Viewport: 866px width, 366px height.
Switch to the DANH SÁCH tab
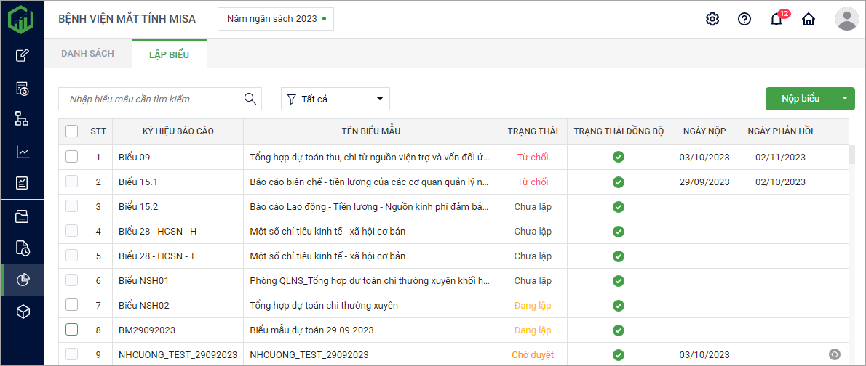point(87,54)
